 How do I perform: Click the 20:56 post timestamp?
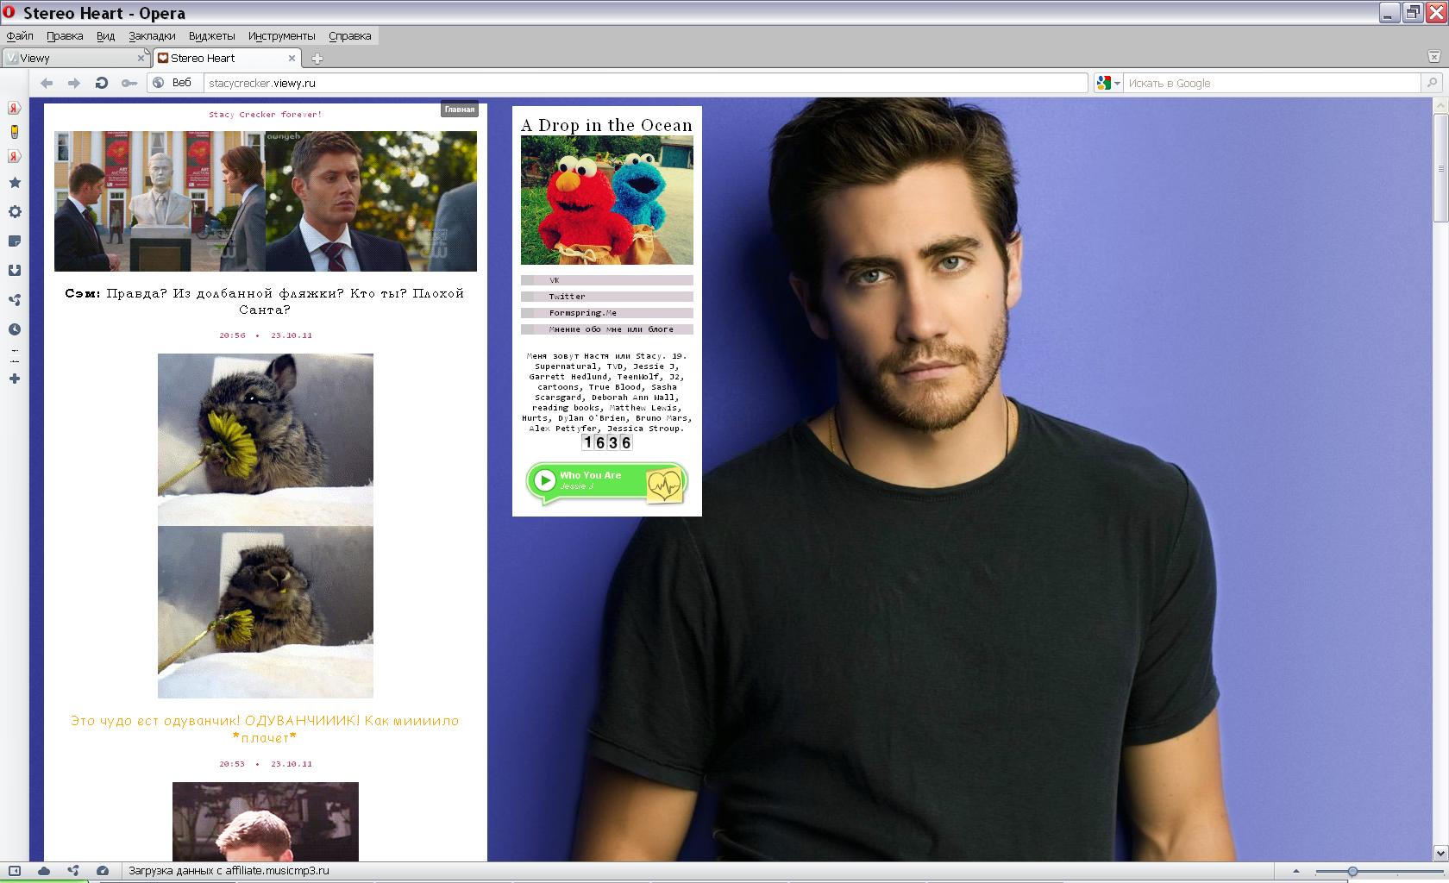[x=232, y=335]
